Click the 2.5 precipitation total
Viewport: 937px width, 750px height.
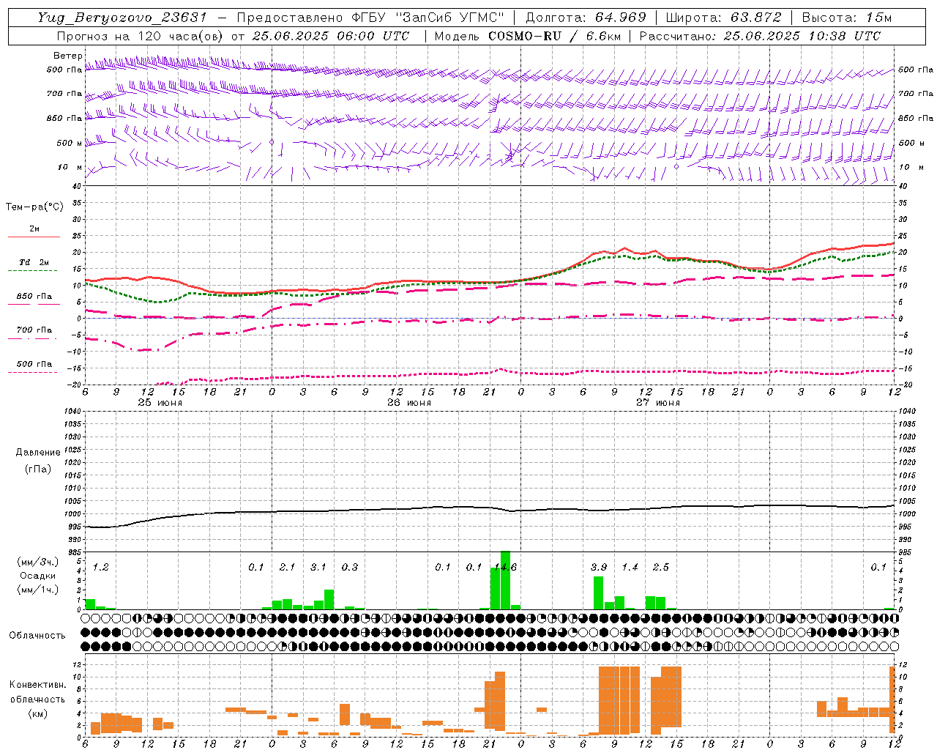coord(661,568)
